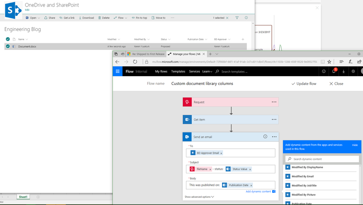The height and width of the screenshot is (205, 363).
Task: Expand the Name column header dropdown
Action: coord(27,39)
